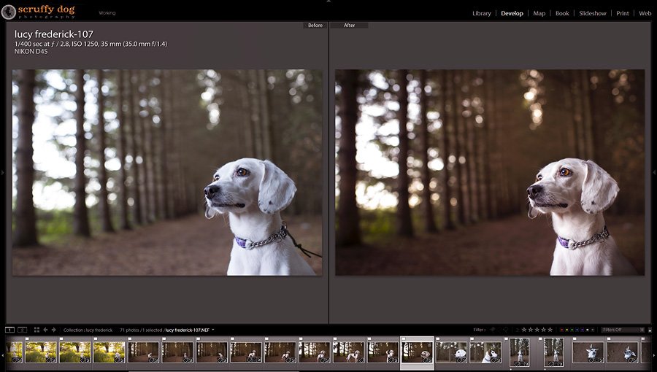Click the scruffy dog identity plate logo
Image resolution: width=657 pixels, height=372 pixels.
click(39, 12)
